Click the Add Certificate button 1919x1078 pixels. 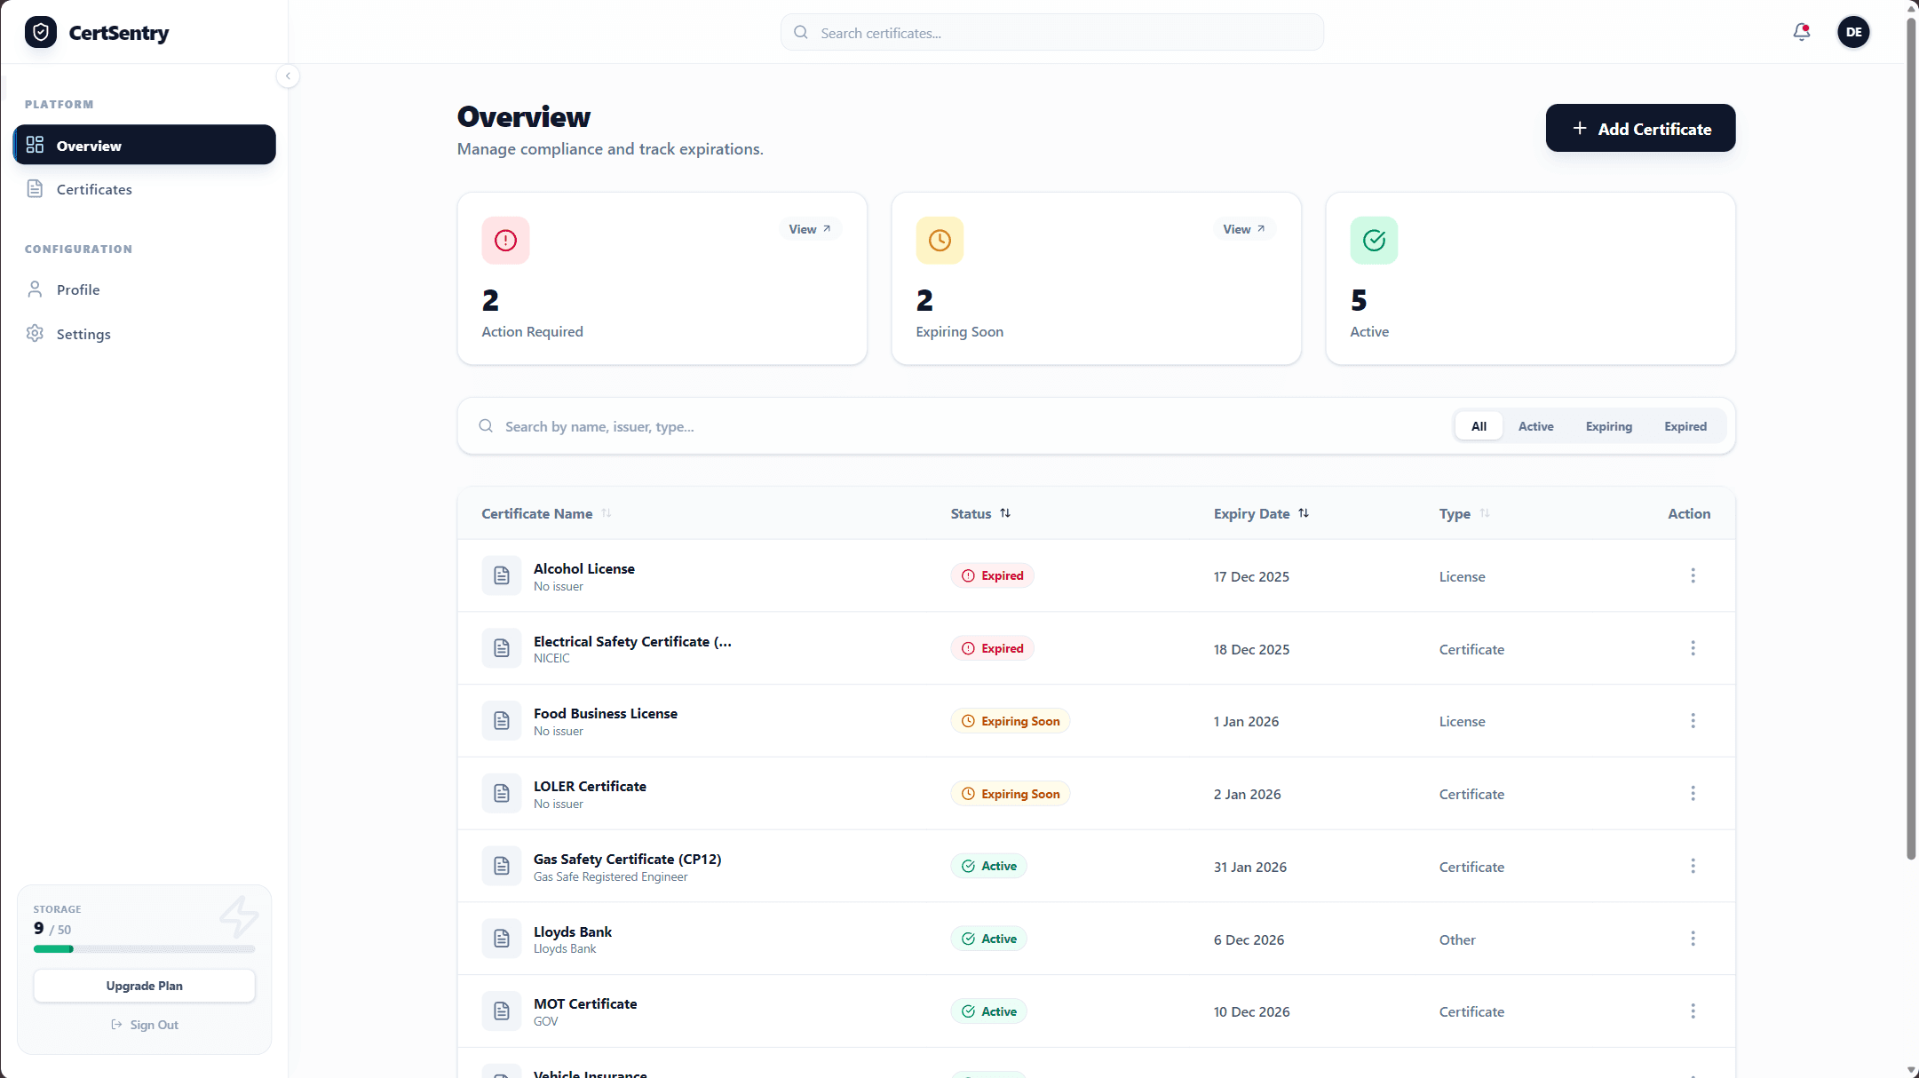pos(1639,128)
